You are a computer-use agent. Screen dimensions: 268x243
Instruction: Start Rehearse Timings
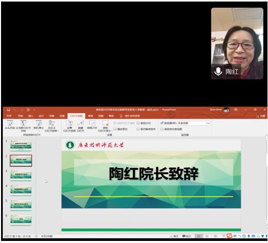click(92, 125)
